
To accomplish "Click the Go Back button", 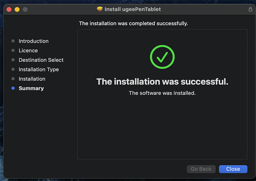I will pyautogui.click(x=201, y=169).
